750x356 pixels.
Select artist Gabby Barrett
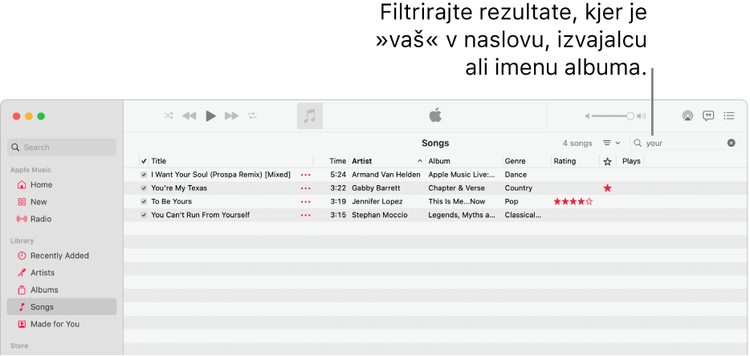coord(376,188)
